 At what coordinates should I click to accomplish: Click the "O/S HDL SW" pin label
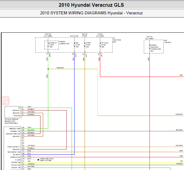pos(16,165)
